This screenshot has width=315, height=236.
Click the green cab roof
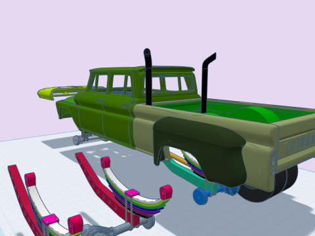142,69
